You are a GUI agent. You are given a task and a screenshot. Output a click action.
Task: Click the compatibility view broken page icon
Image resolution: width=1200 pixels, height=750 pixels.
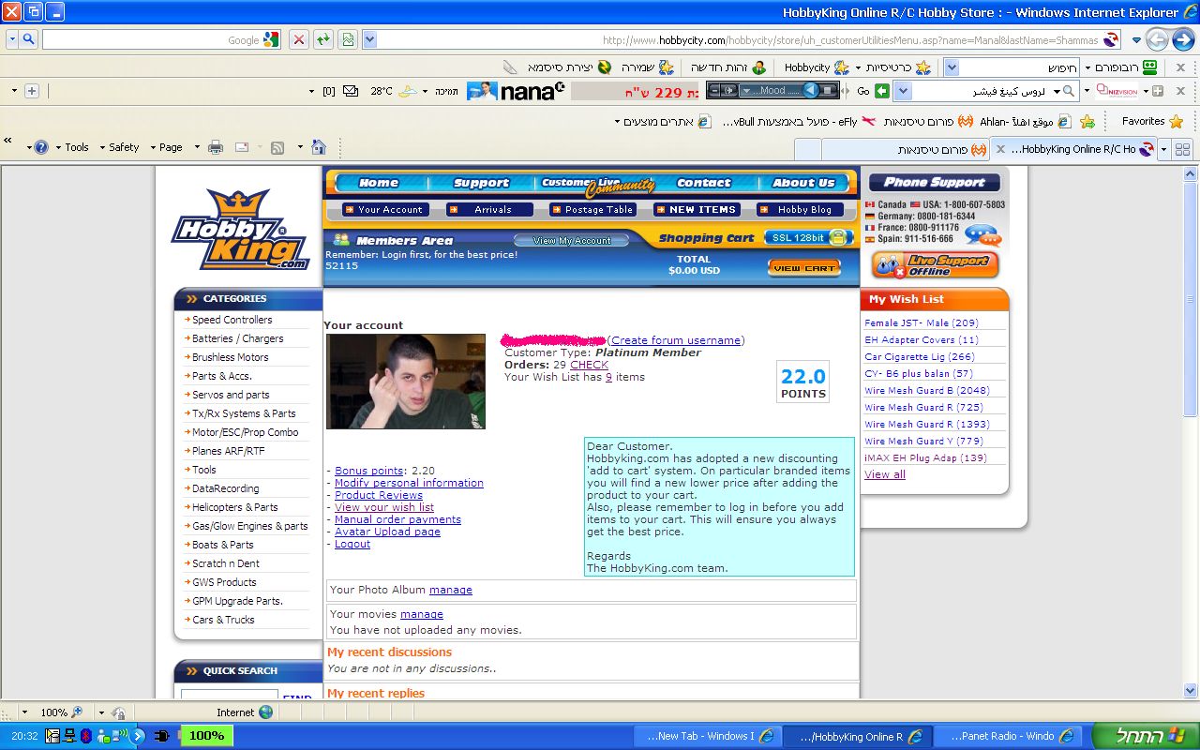pyautogui.click(x=348, y=39)
